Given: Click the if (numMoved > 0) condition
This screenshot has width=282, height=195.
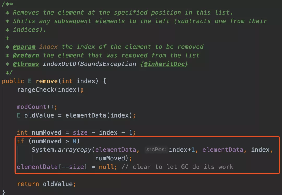Looking at the screenshot, I should coord(48,141).
